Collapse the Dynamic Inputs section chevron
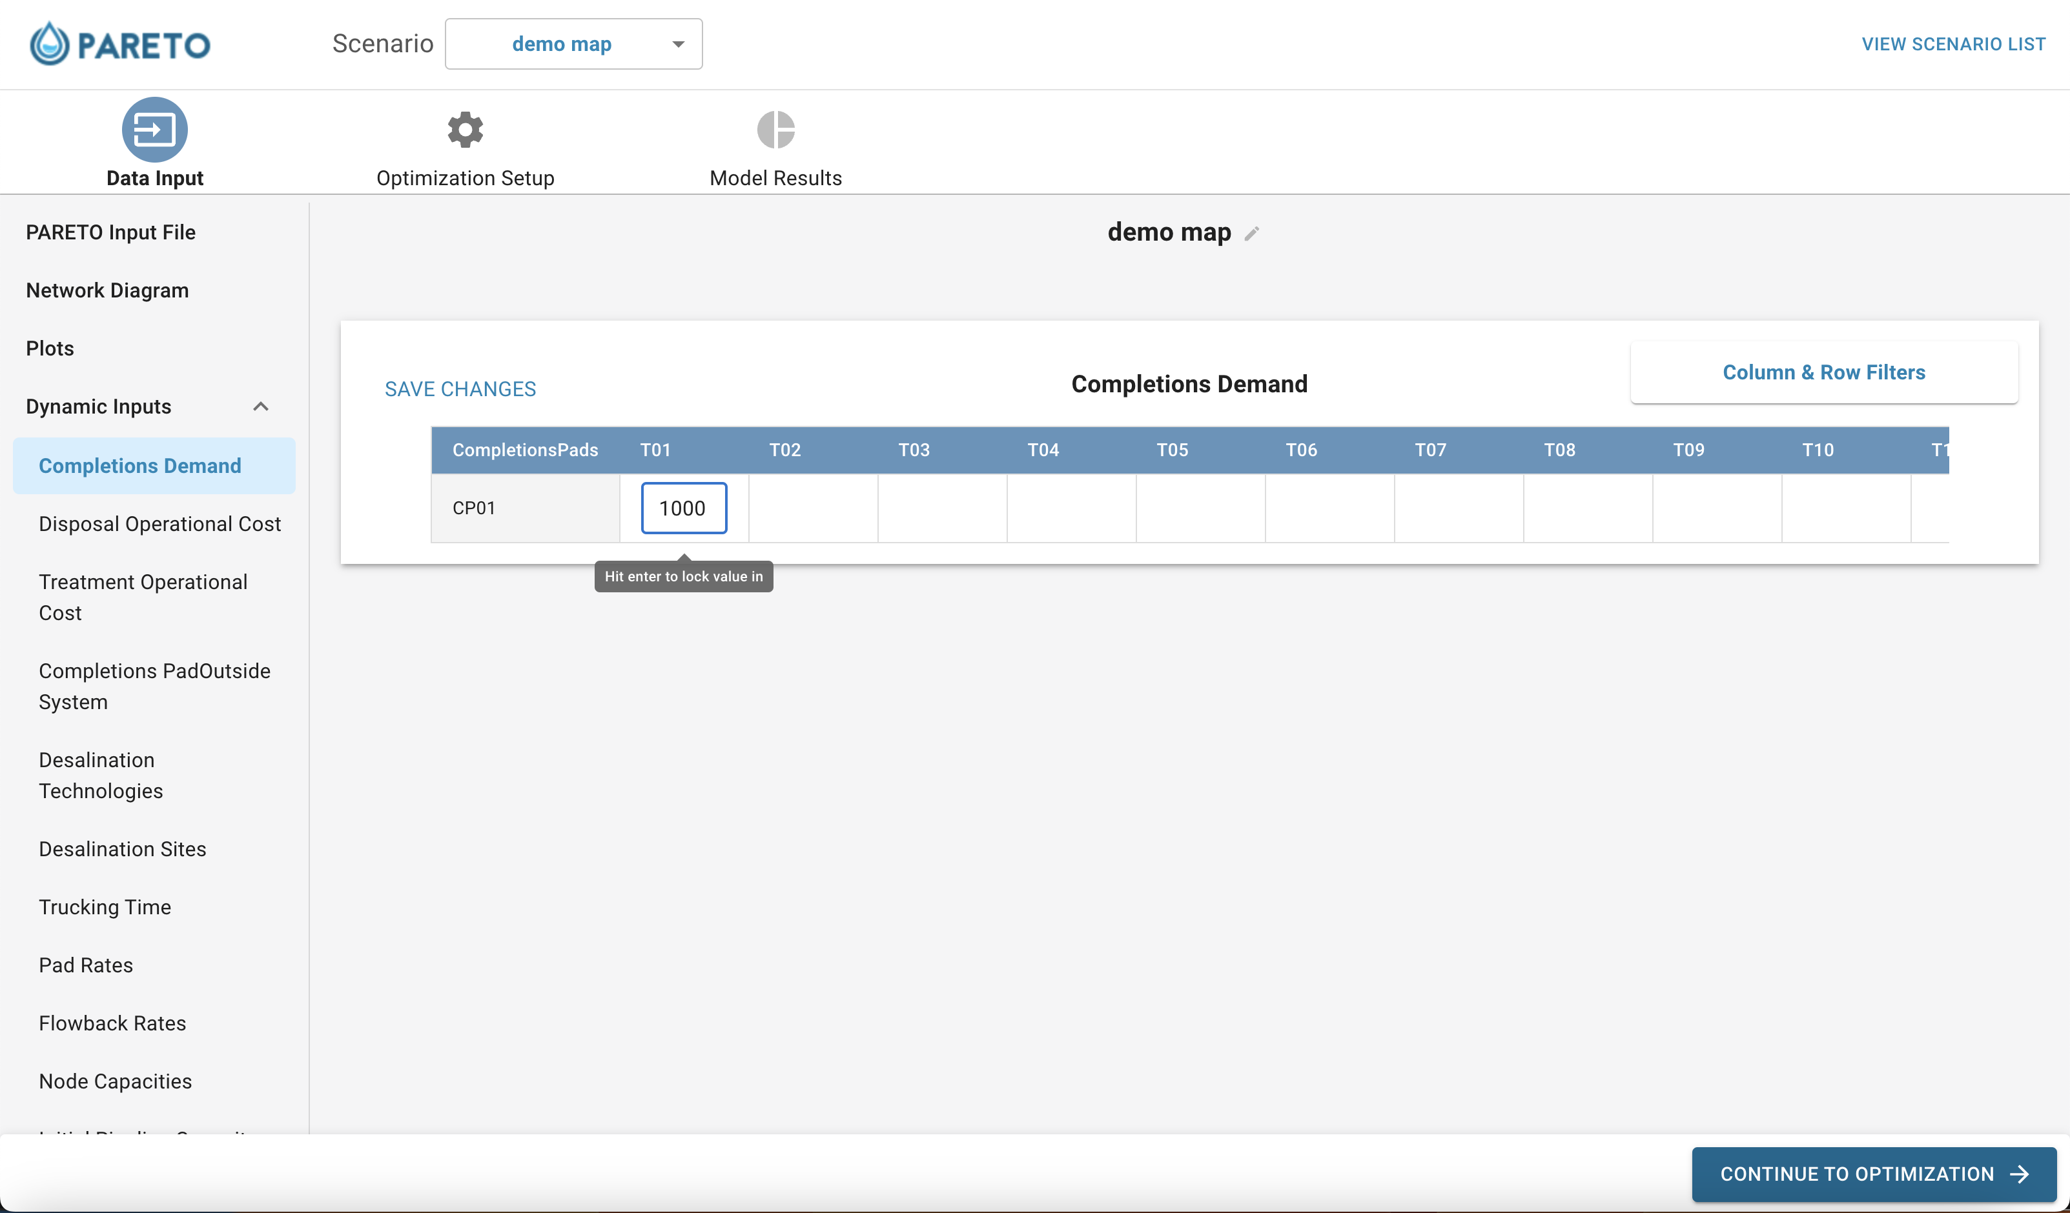The height and width of the screenshot is (1213, 2070). point(260,407)
